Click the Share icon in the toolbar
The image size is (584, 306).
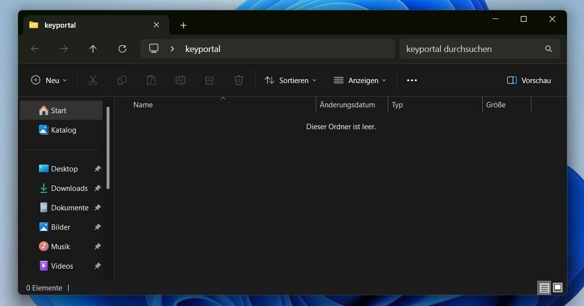(210, 80)
